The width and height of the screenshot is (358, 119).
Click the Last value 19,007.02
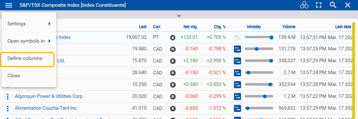tap(136, 37)
